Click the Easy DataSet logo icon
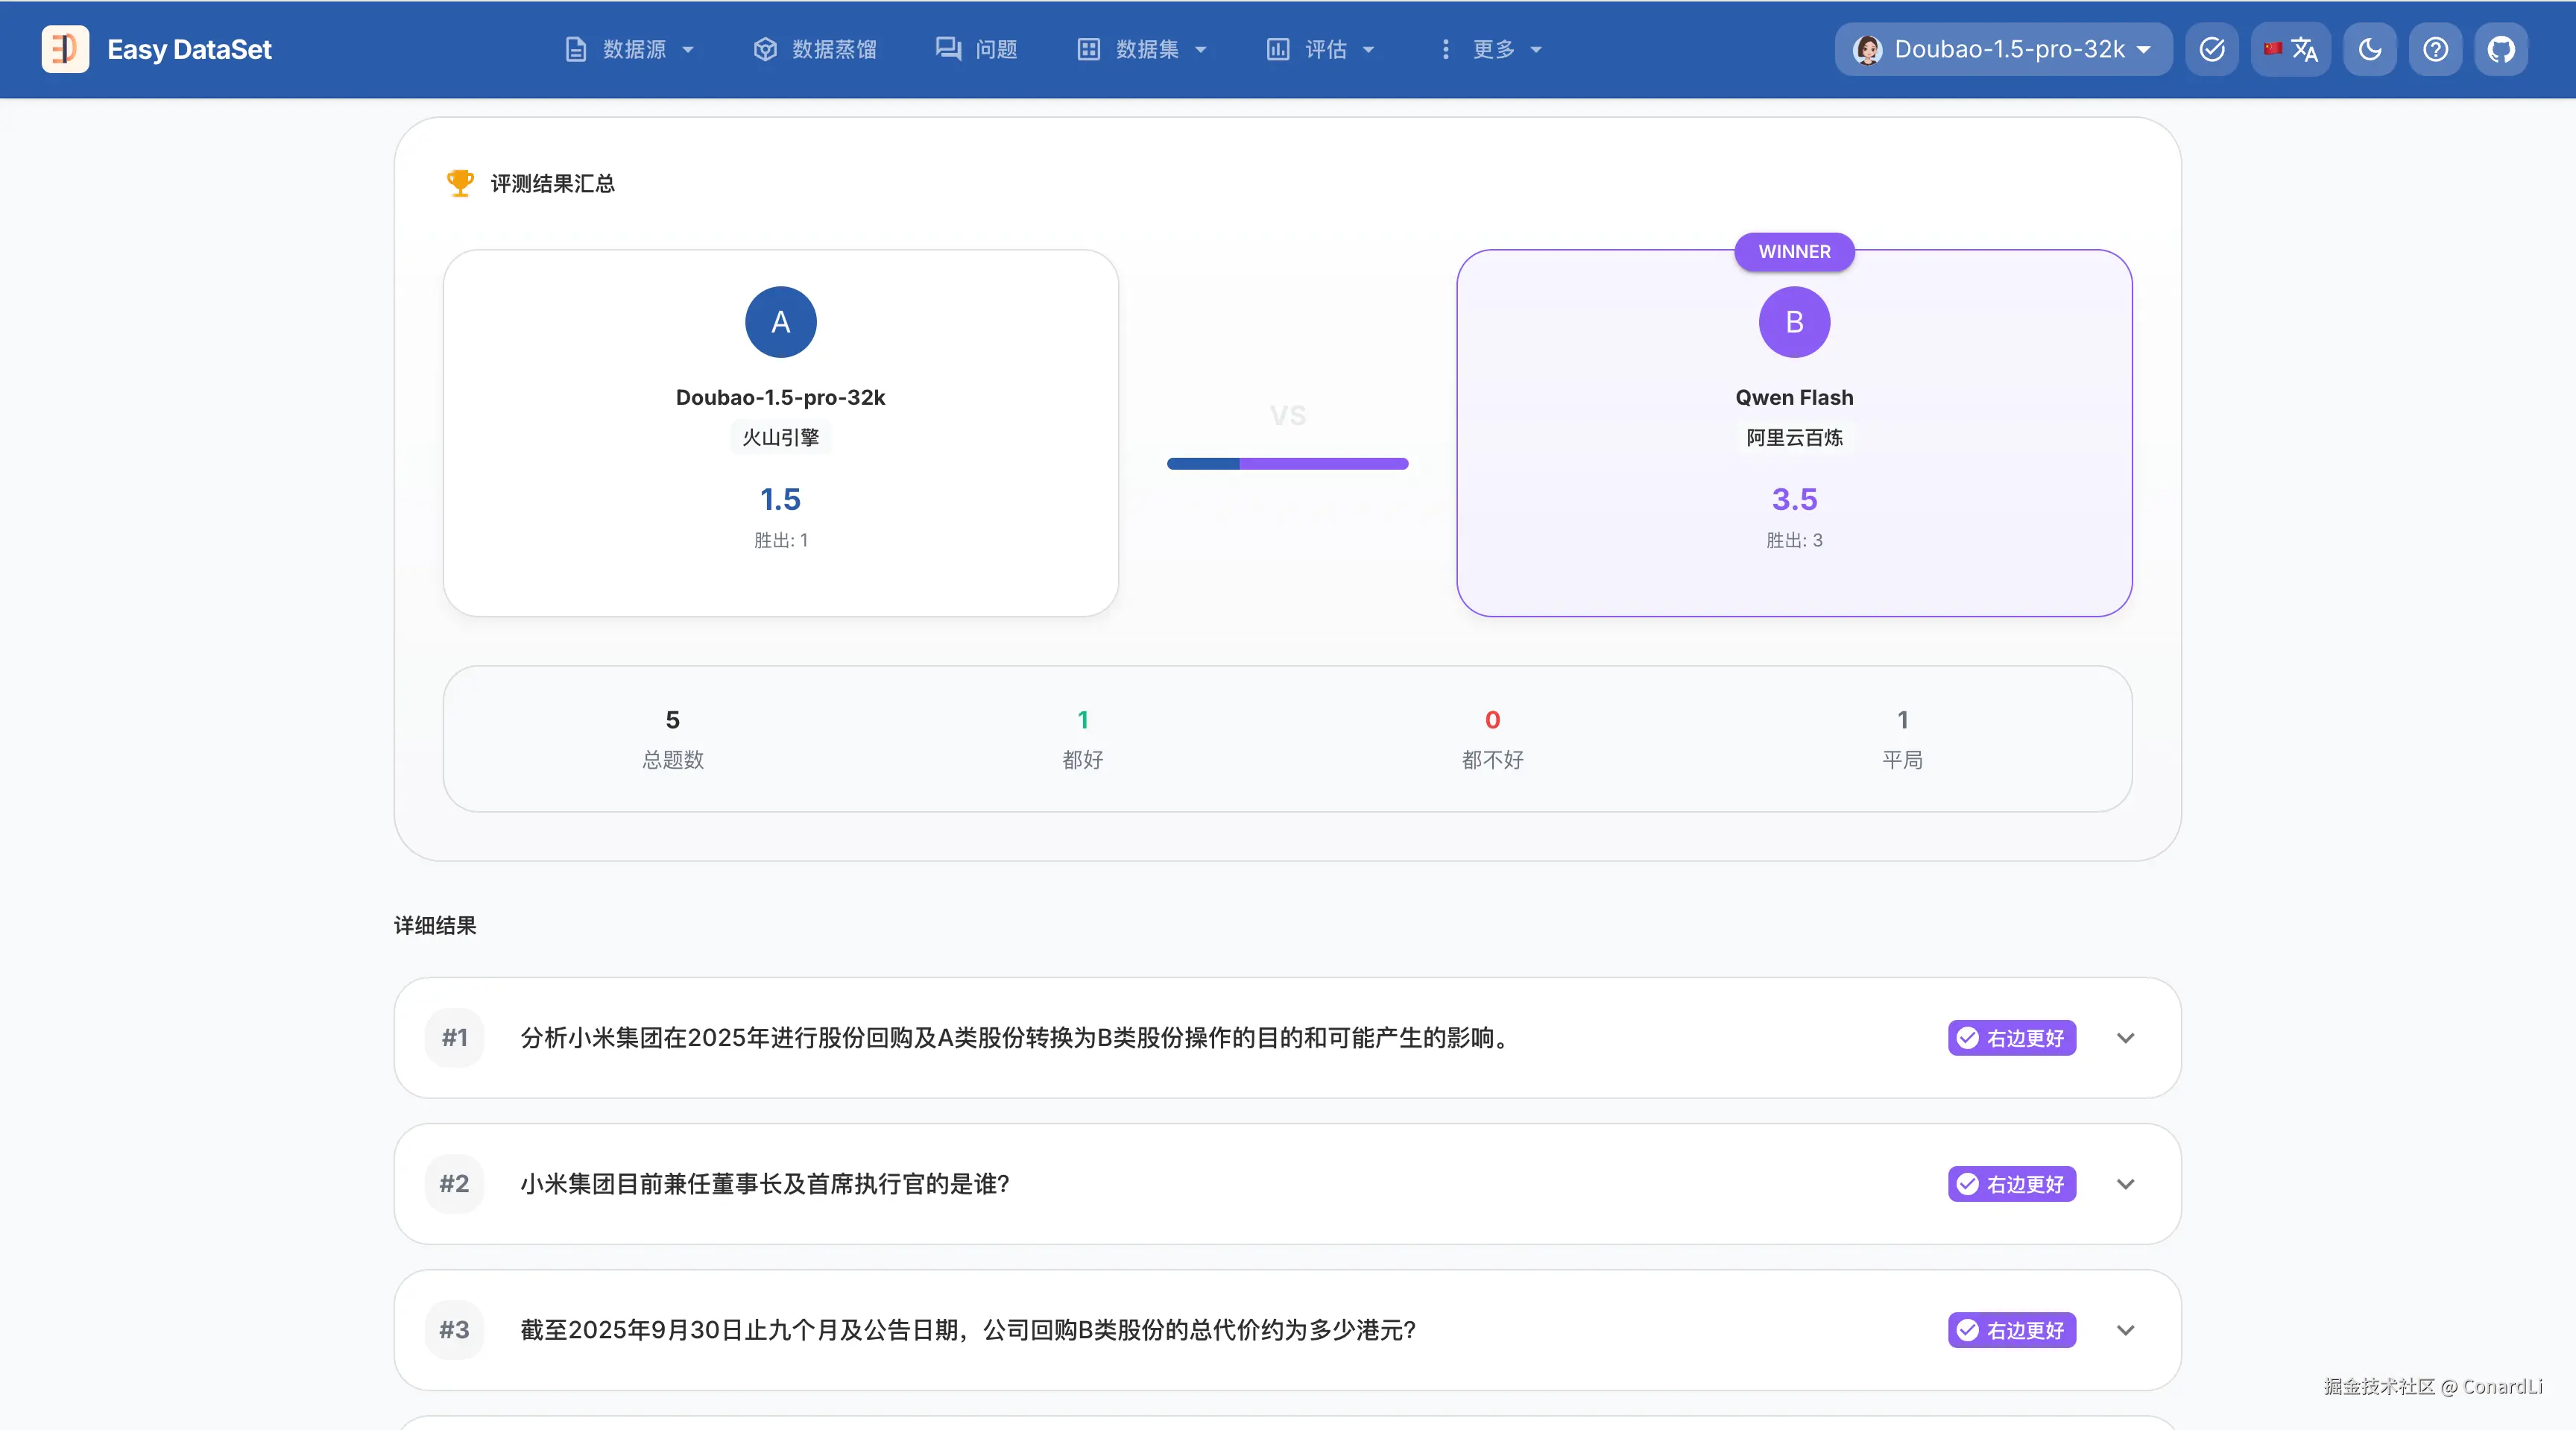The image size is (2576, 1430). [x=65, y=49]
